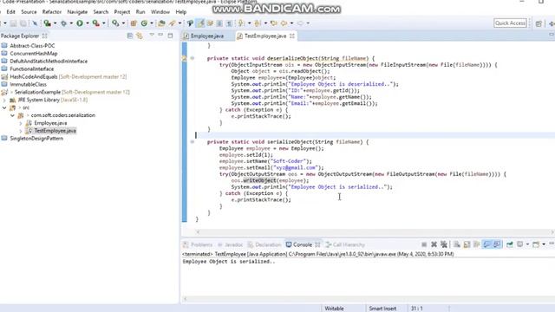Click Display Selected Console icon
Viewport: 555px width, 312px height.
pos(519,244)
